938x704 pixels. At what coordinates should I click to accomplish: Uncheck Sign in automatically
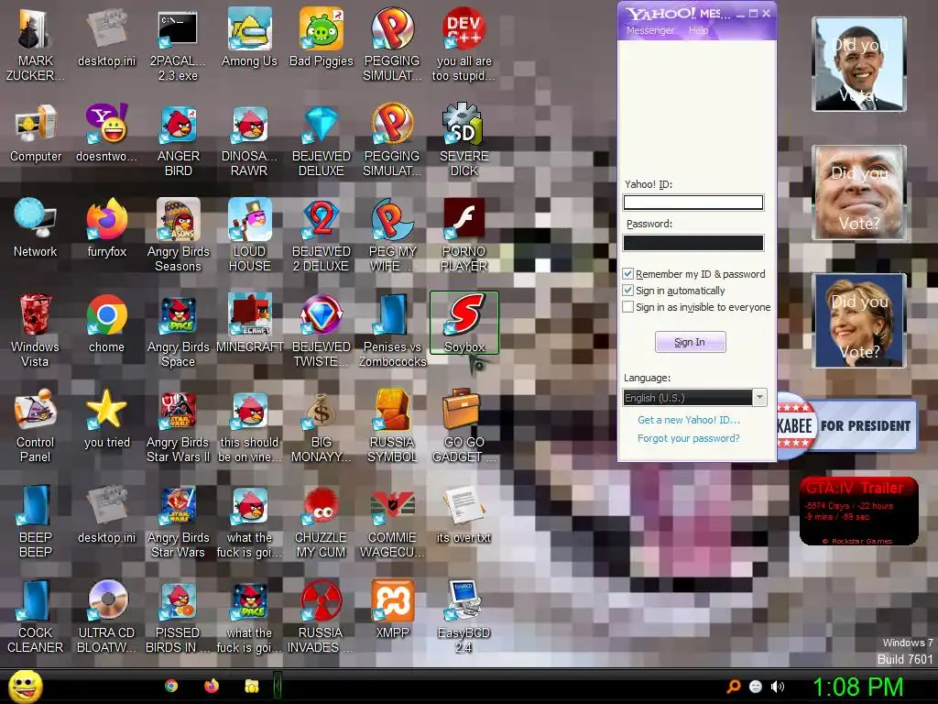pos(628,291)
